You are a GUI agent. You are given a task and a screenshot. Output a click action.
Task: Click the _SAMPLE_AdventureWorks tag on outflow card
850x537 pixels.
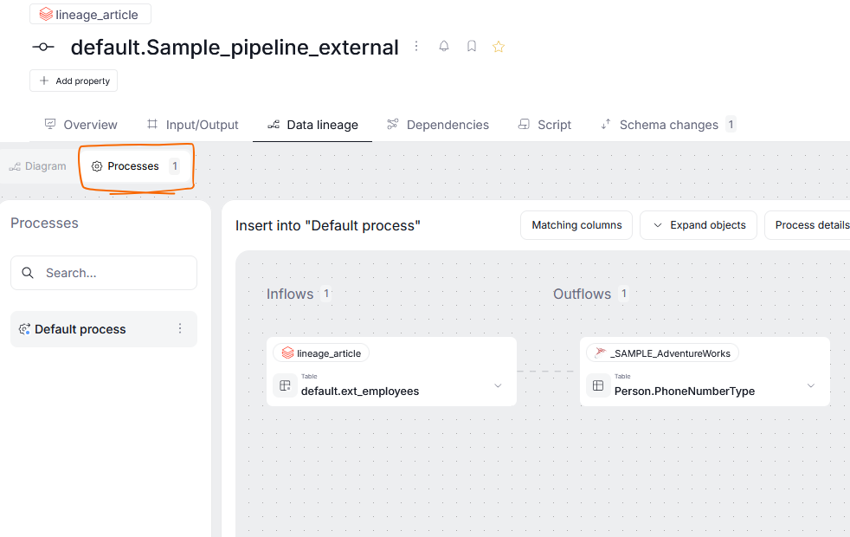662,353
